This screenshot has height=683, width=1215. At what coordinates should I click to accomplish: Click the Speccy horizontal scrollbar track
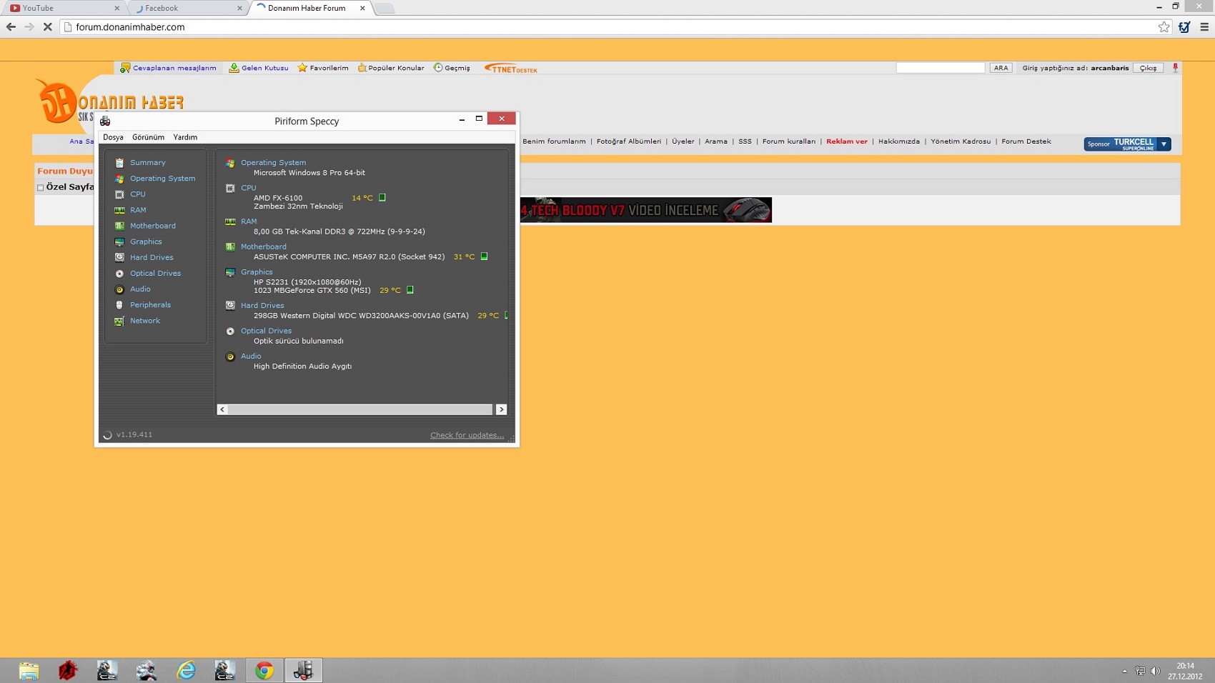point(361,409)
